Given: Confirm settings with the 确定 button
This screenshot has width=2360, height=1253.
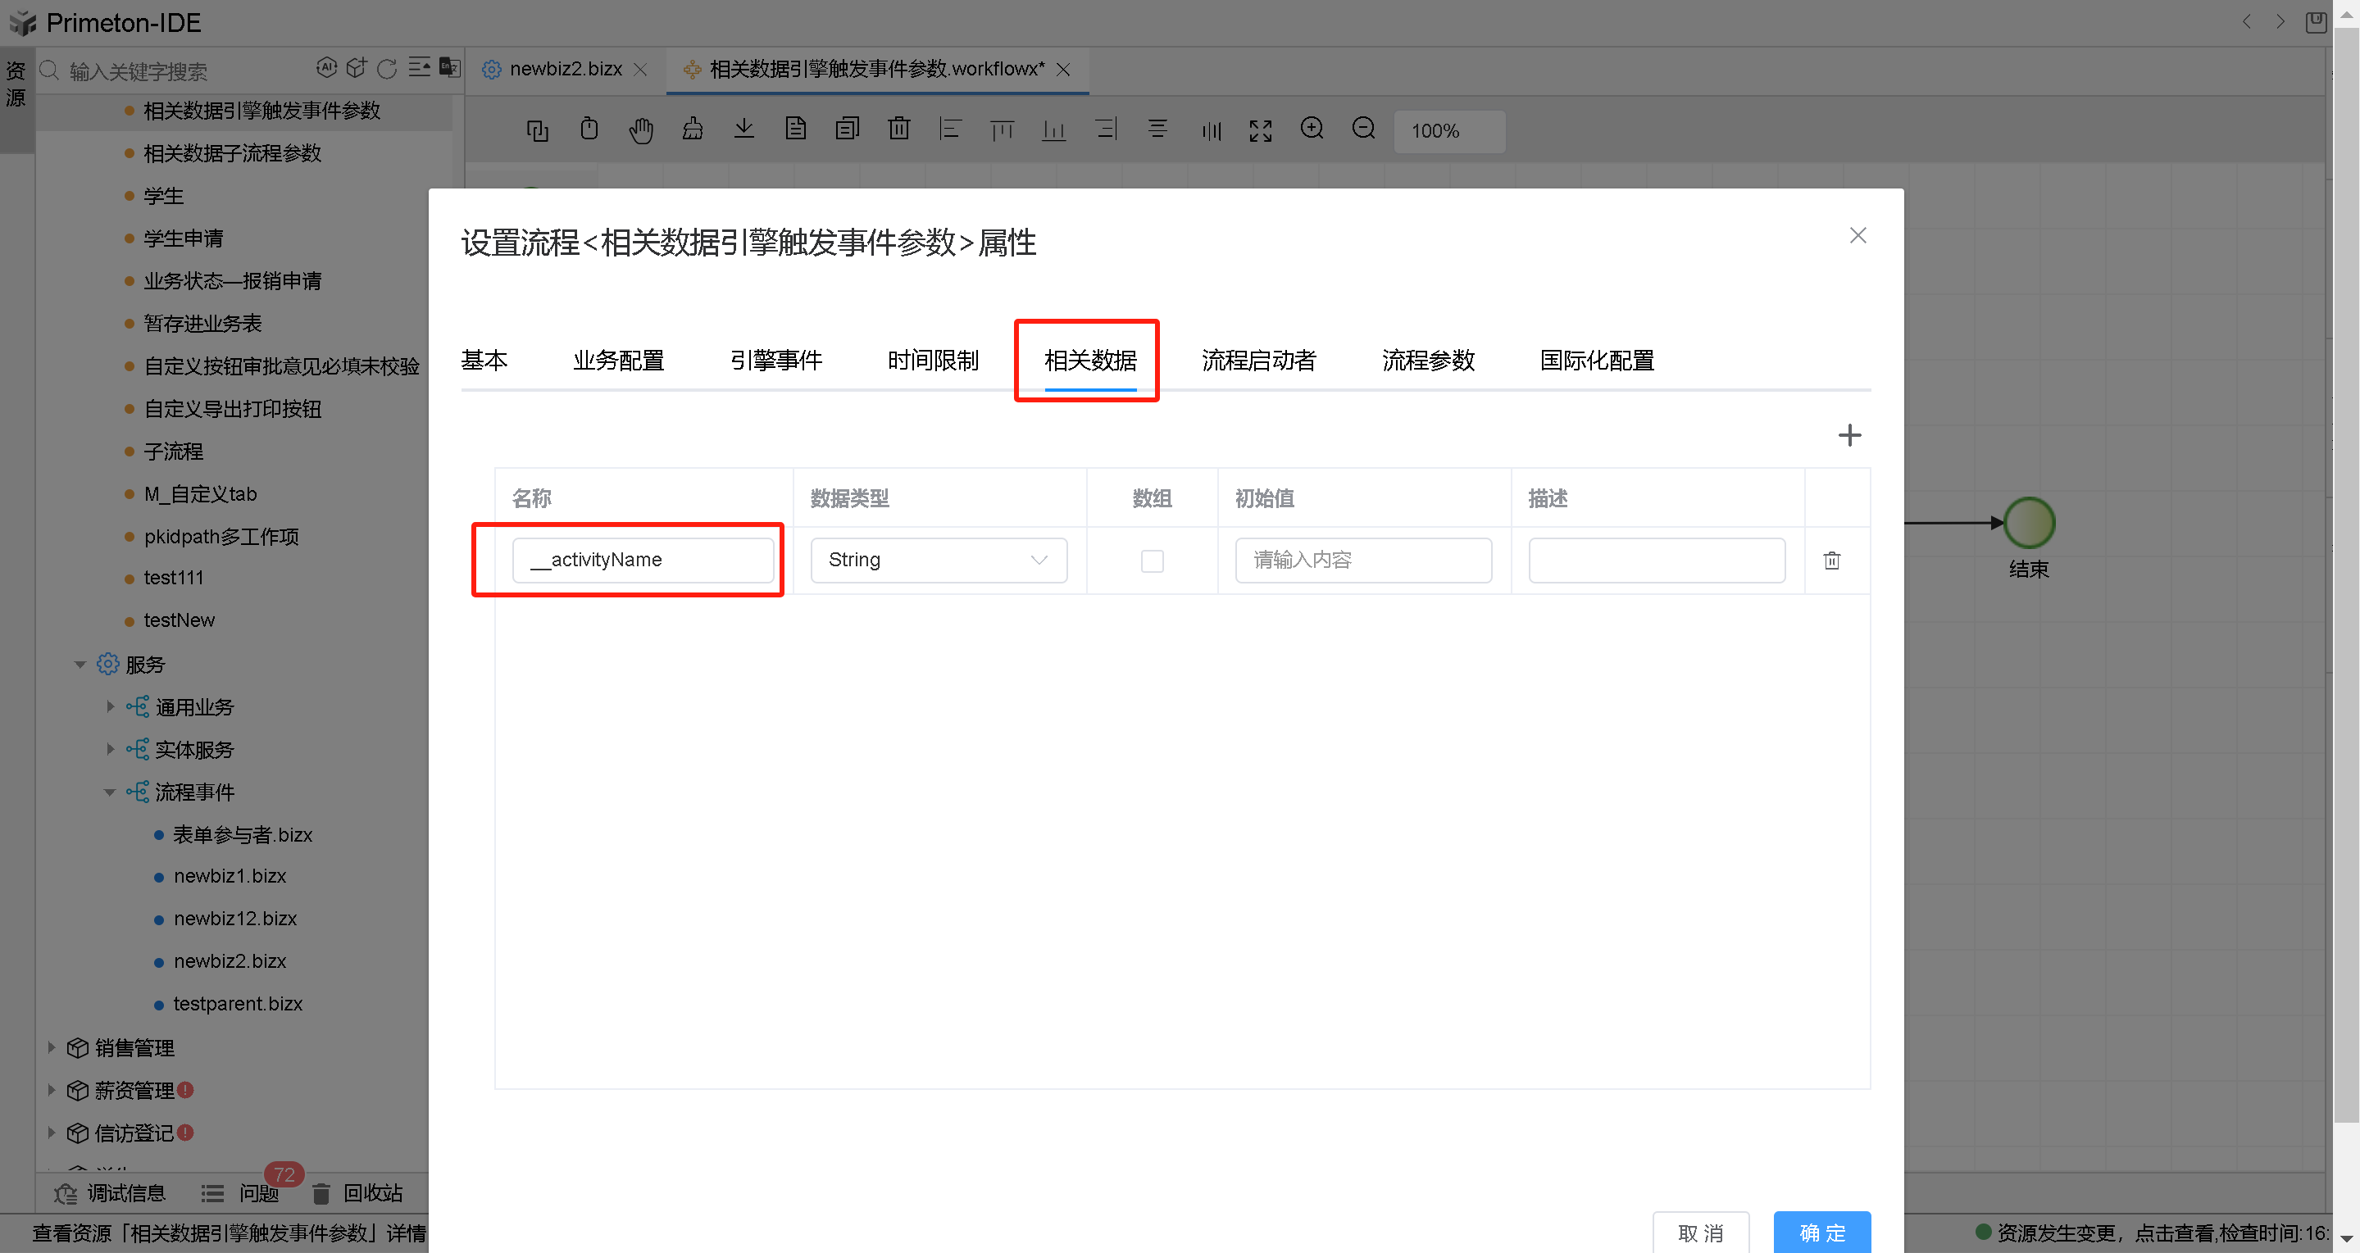Looking at the screenshot, I should pyautogui.click(x=1821, y=1233).
